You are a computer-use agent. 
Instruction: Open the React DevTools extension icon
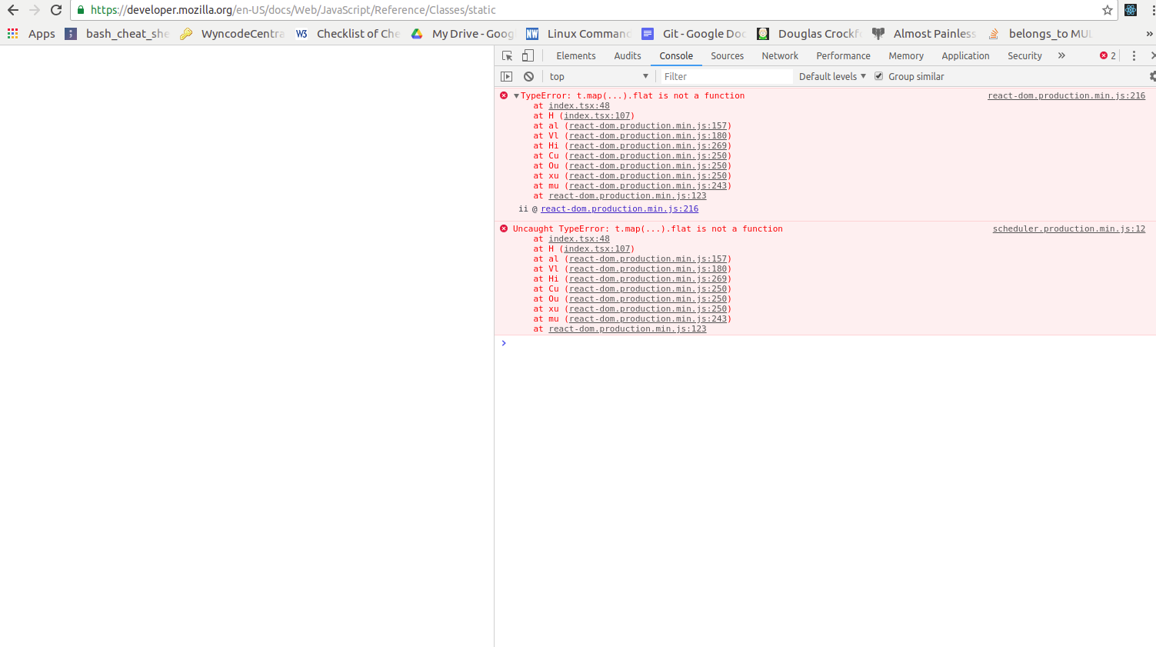coord(1131,10)
